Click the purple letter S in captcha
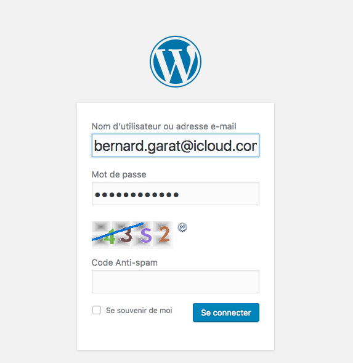This screenshot has width=353, height=363. [146, 235]
